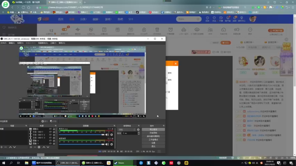
Task: Adjust transition duration stepper arrows
Action: click(x=138, y=133)
